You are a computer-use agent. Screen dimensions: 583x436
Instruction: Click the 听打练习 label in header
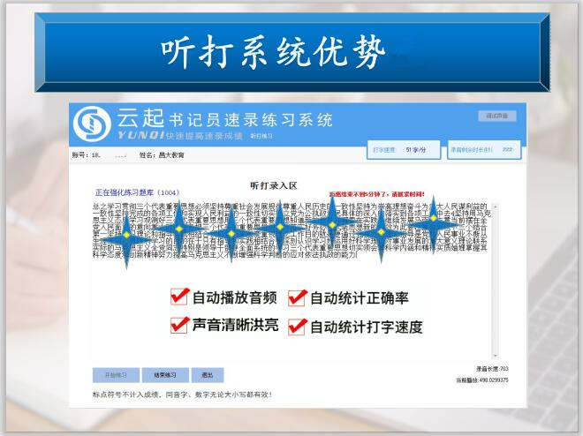tap(262, 138)
